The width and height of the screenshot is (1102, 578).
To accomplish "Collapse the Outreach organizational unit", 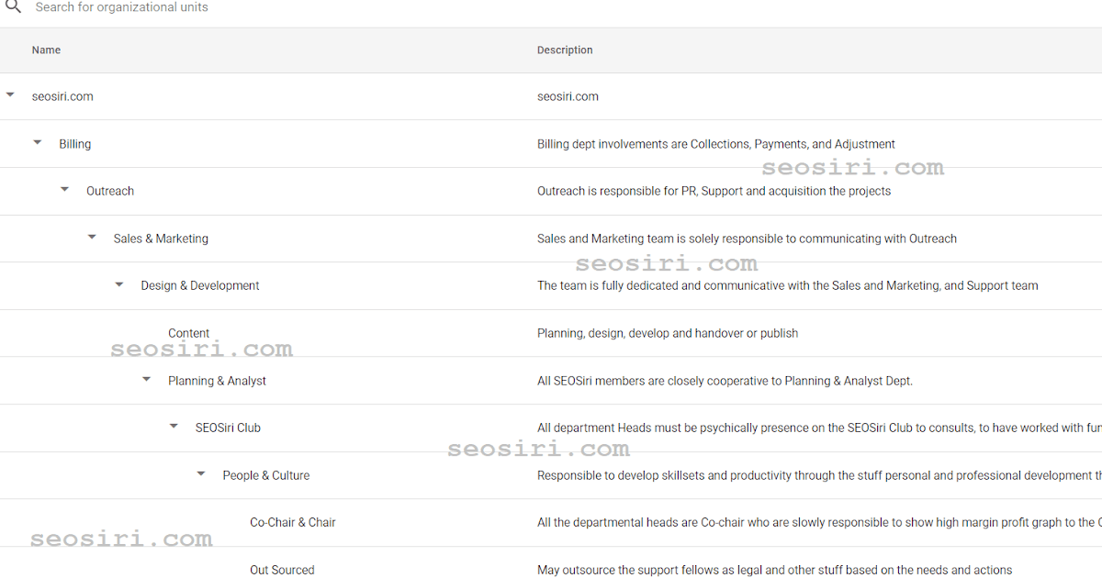I will click(x=64, y=188).
